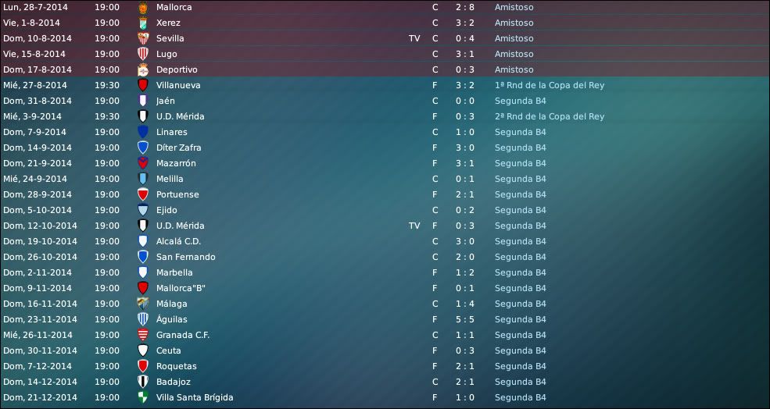Image resolution: width=770 pixels, height=409 pixels.
Task: Open the San Fernando team link
Action: [x=185, y=257]
